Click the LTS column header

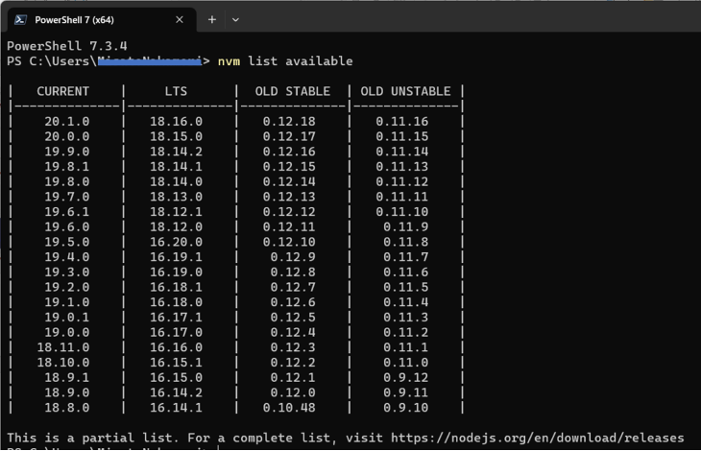pyautogui.click(x=176, y=91)
